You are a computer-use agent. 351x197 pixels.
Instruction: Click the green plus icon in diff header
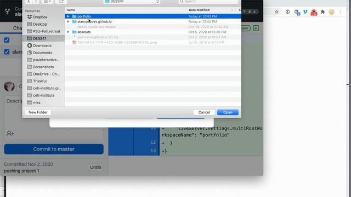click(x=256, y=28)
